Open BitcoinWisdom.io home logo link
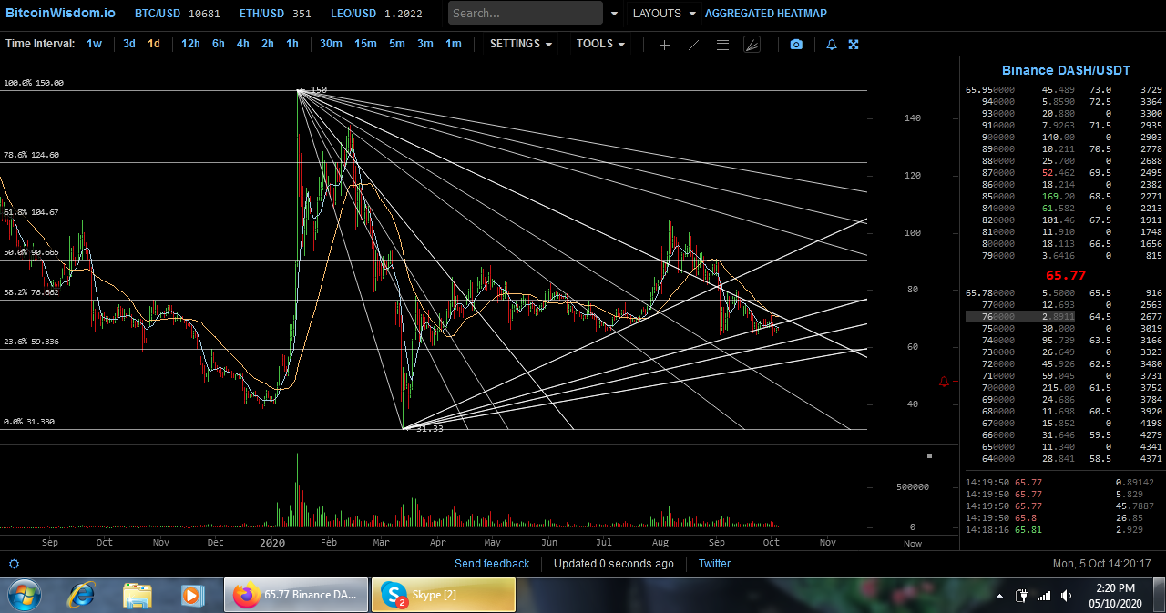This screenshot has width=1166, height=613. [60, 13]
